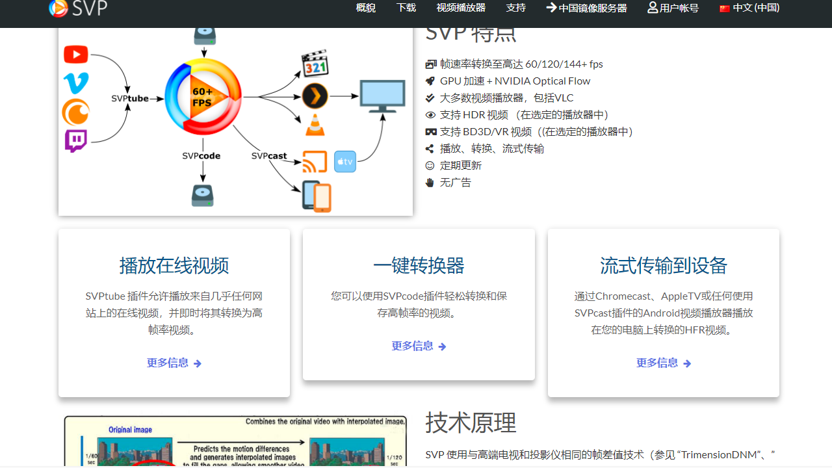
Task: Click the Chromecast icon near SVPcast
Action: point(315,161)
